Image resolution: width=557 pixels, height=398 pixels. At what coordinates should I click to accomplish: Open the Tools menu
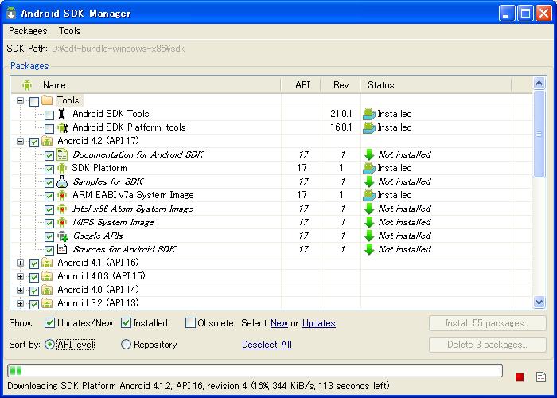click(x=70, y=31)
